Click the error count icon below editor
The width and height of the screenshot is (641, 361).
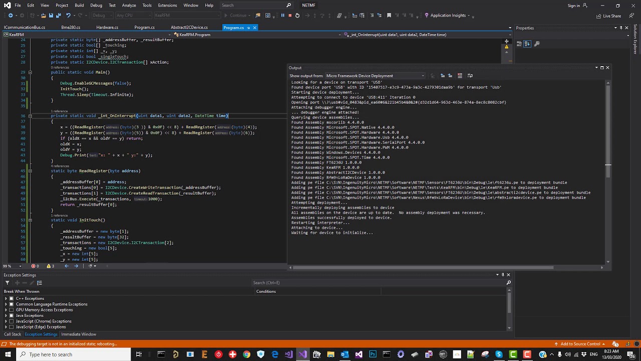pyautogui.click(x=35, y=266)
